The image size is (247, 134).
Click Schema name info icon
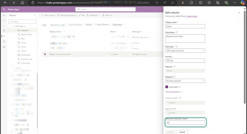tap(180, 98)
